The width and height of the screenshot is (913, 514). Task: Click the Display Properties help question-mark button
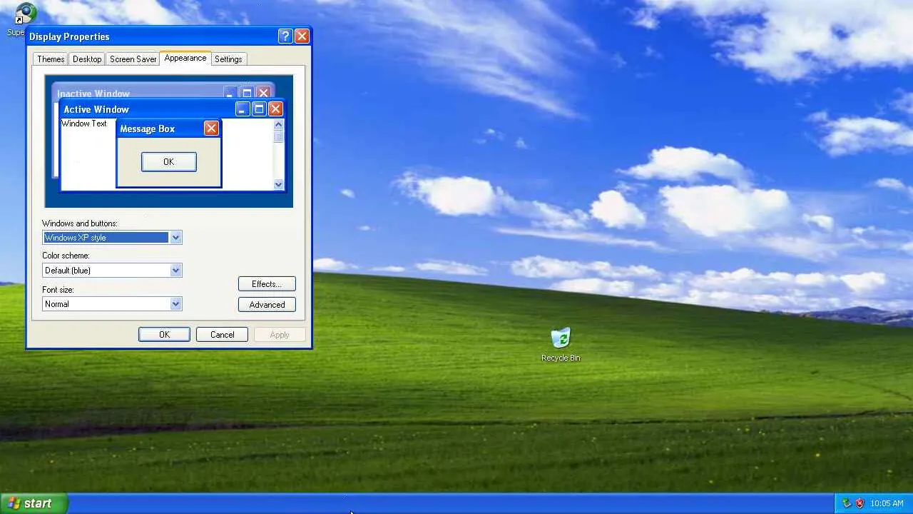point(285,36)
